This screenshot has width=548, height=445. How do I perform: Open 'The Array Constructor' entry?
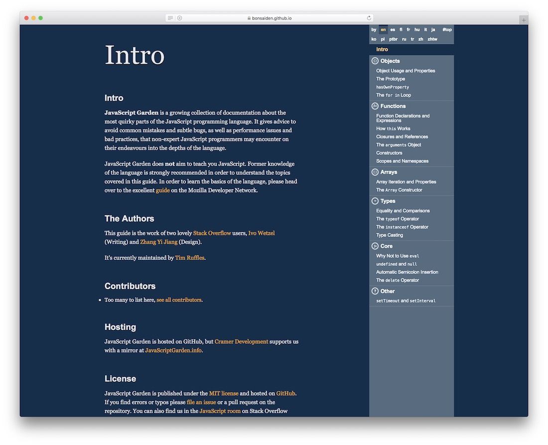(x=399, y=190)
